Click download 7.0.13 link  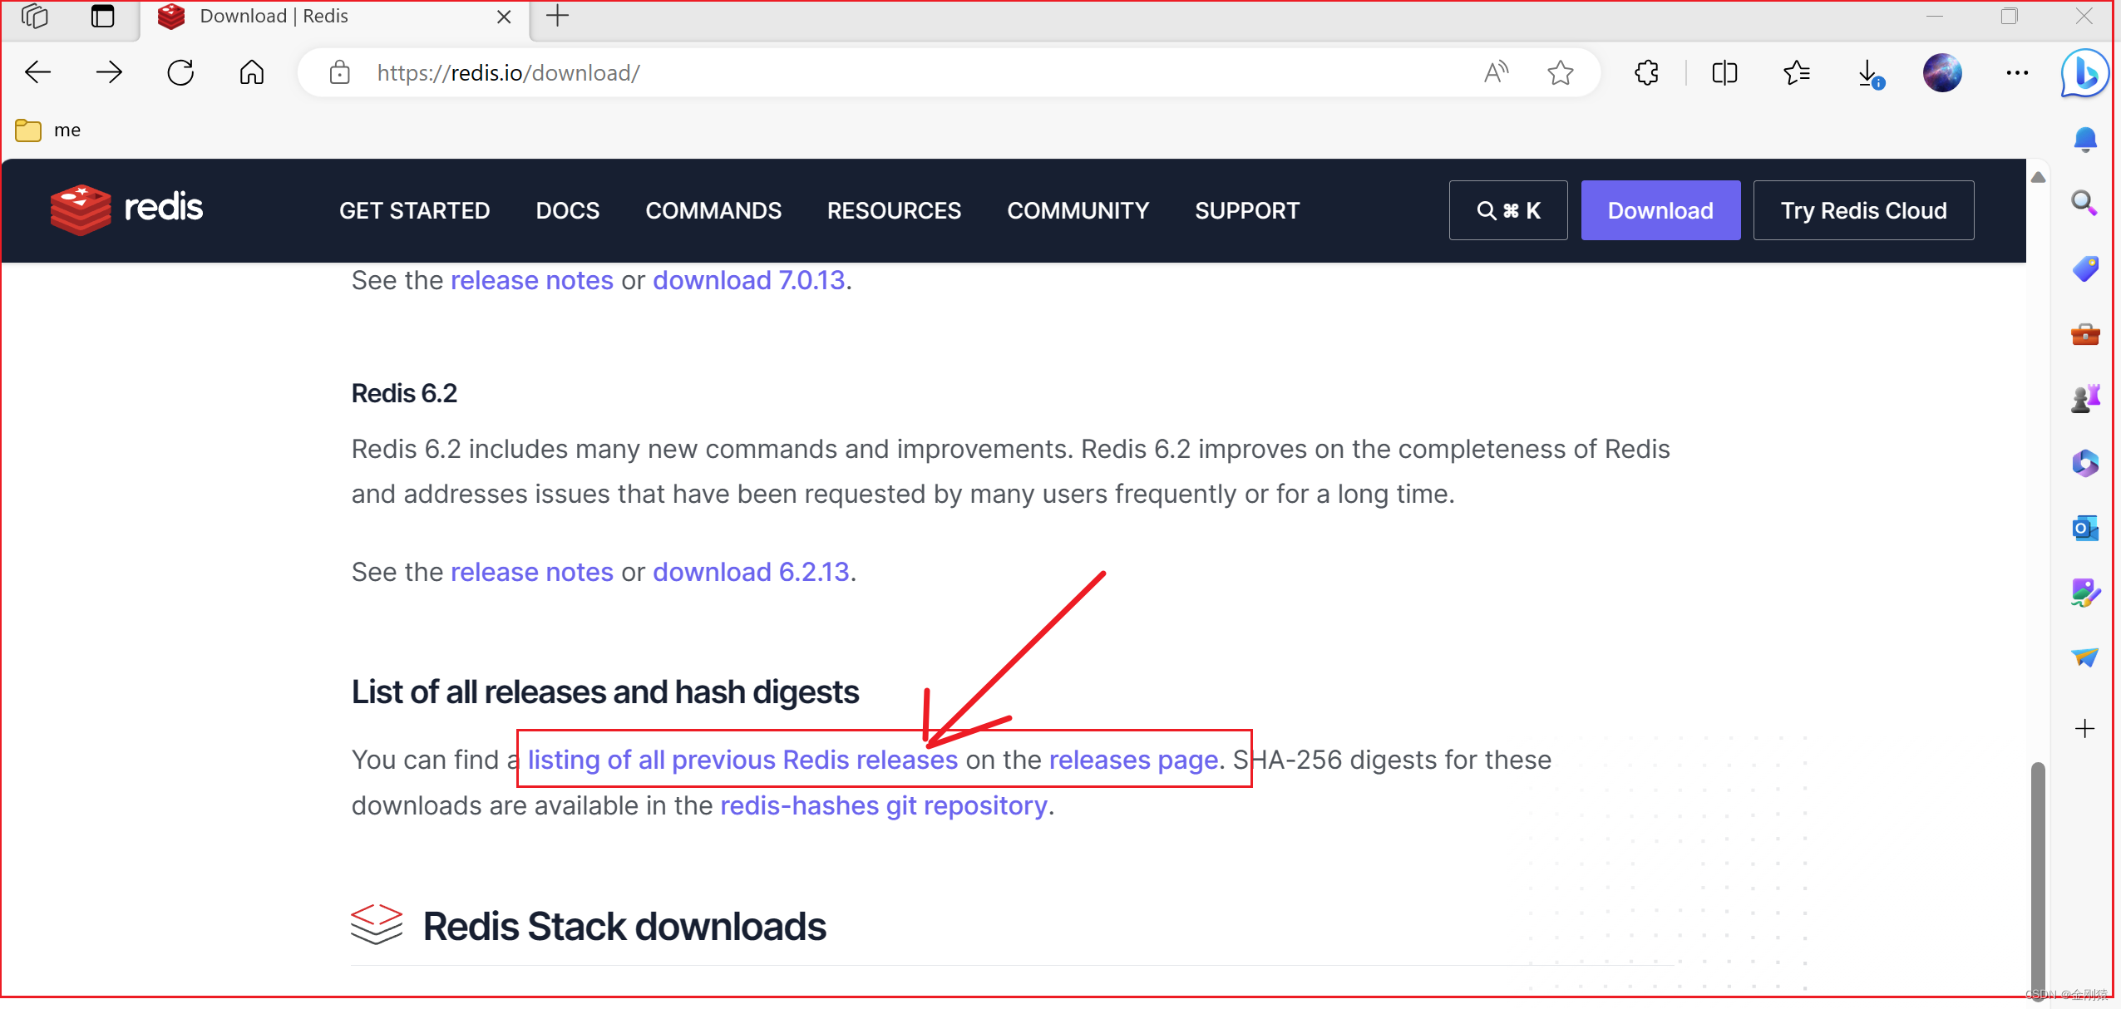pyautogui.click(x=748, y=281)
